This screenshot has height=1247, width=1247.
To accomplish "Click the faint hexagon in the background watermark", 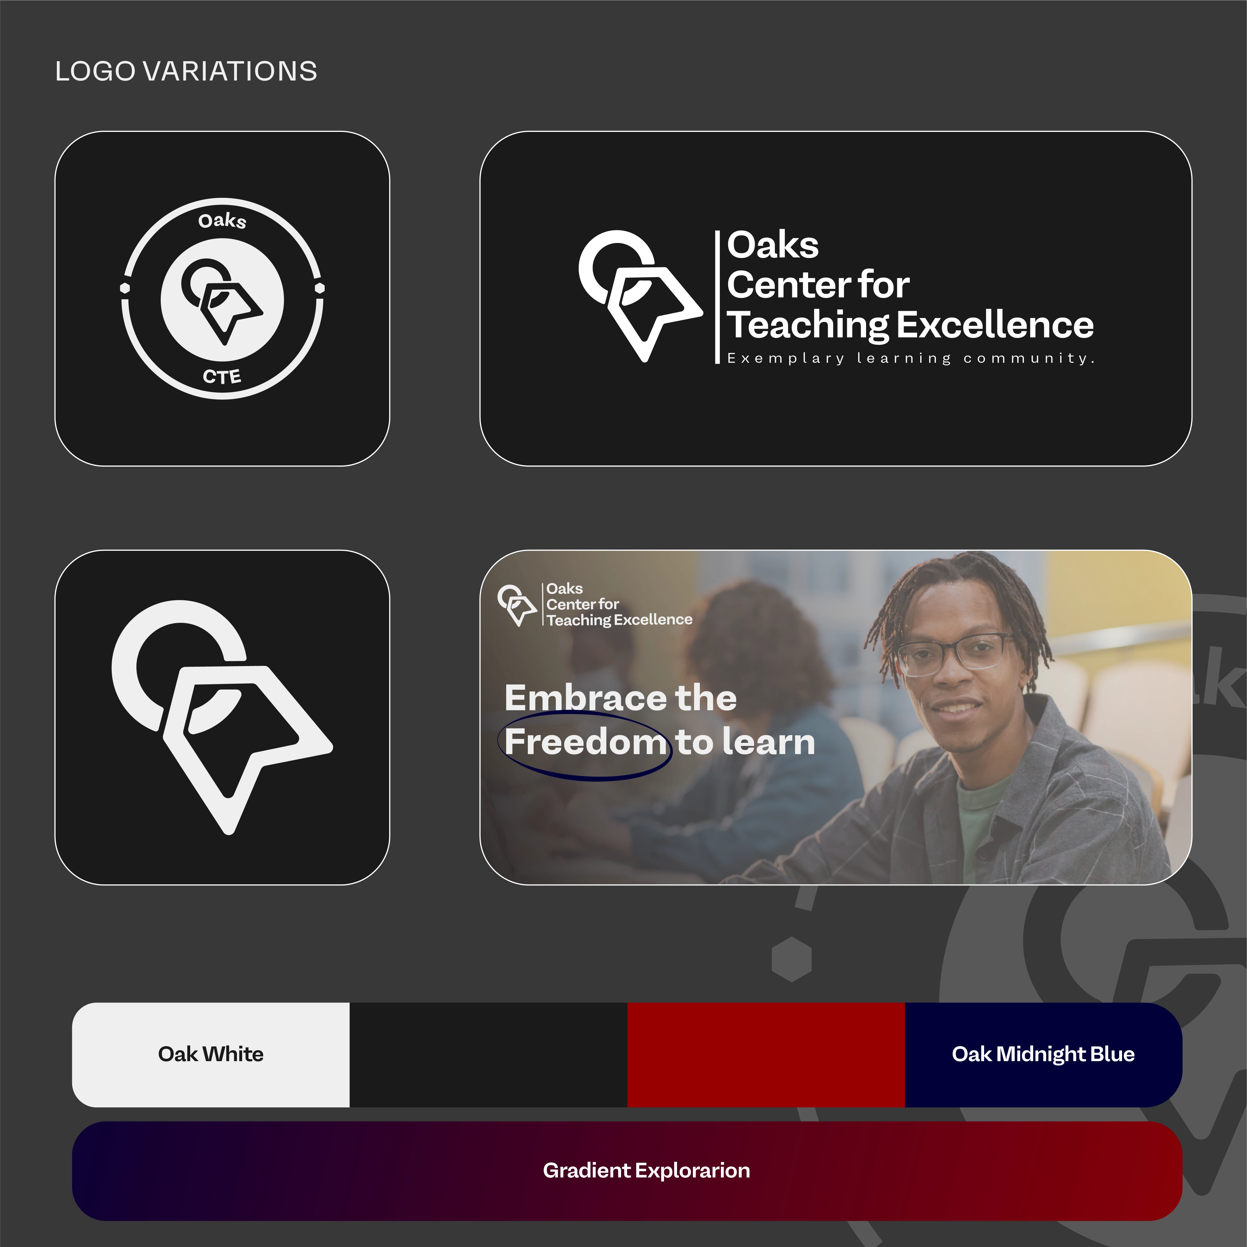I will (791, 959).
